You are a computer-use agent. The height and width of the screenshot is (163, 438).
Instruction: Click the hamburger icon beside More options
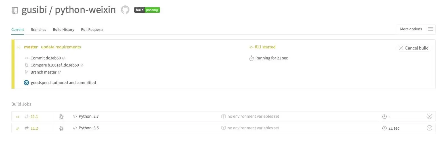tap(431, 29)
